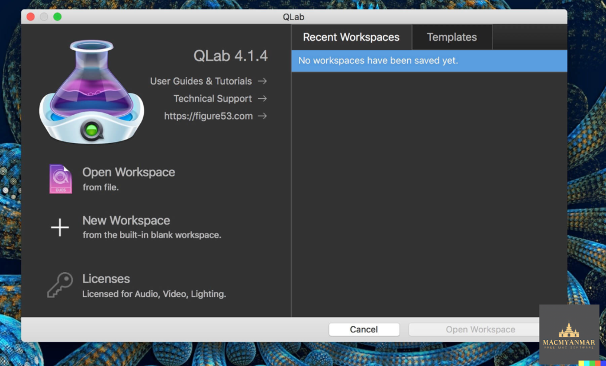606x366 pixels.
Task: Click 'Licensed for Audio, Video, Lighting.' text
Action: point(154,294)
